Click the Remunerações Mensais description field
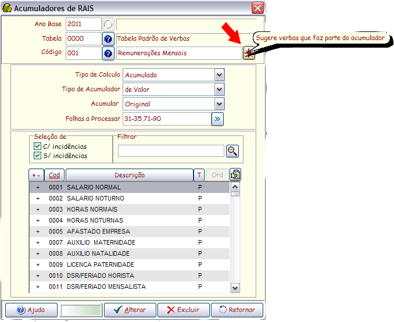 click(179, 53)
